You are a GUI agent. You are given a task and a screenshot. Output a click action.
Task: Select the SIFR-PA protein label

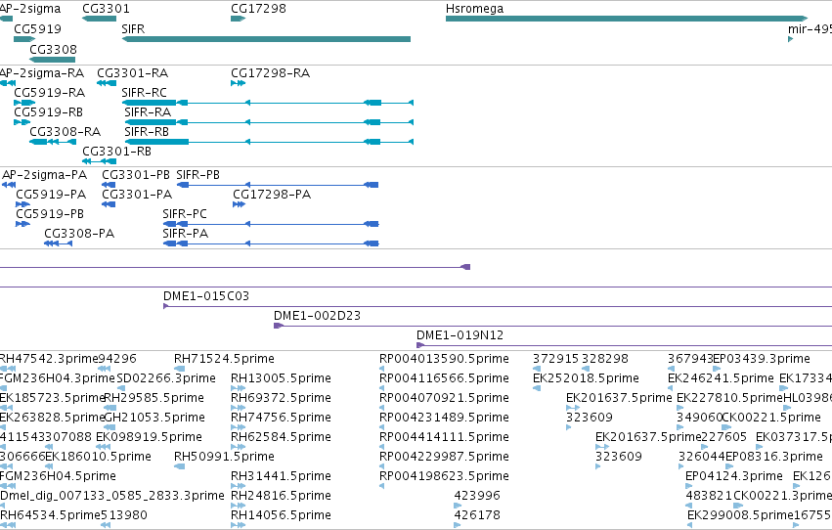click(x=186, y=234)
